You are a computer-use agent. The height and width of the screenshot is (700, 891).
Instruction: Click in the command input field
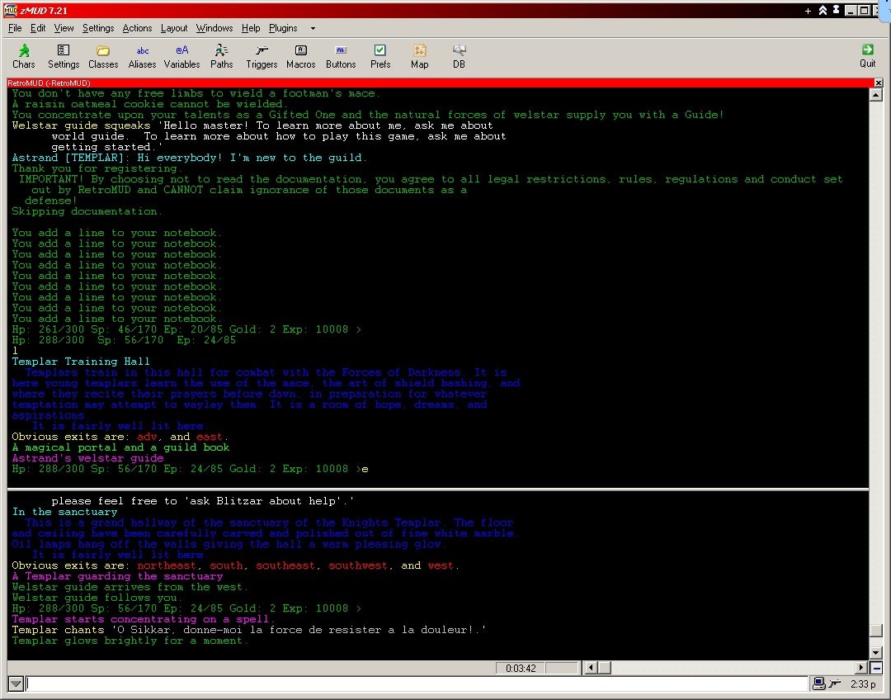point(417,683)
